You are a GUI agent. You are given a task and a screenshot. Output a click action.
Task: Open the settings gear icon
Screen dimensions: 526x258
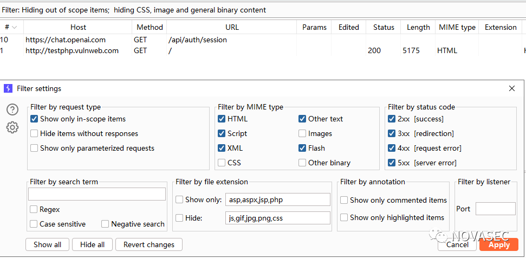click(12, 127)
